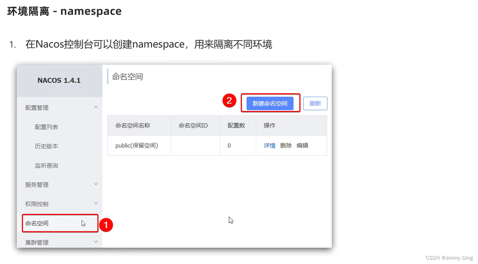Screen dimensions: 478x264
Task: Select the 权限控制 menu label
Action: [37, 204]
